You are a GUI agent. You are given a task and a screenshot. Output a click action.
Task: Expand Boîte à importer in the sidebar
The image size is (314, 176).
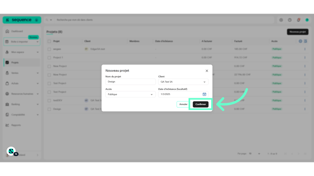point(21,42)
